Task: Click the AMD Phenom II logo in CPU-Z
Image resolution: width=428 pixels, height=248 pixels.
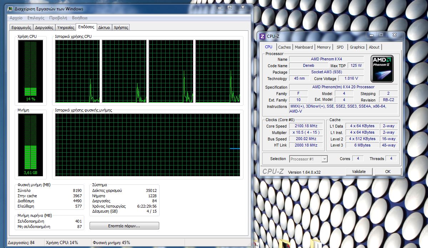Action: coord(382,69)
